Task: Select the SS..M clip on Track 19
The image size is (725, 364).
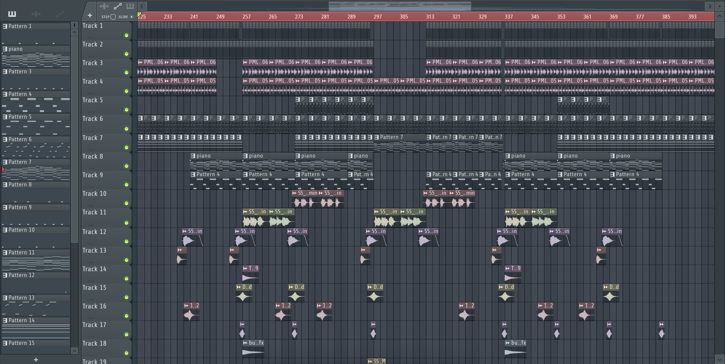Action: point(377,361)
